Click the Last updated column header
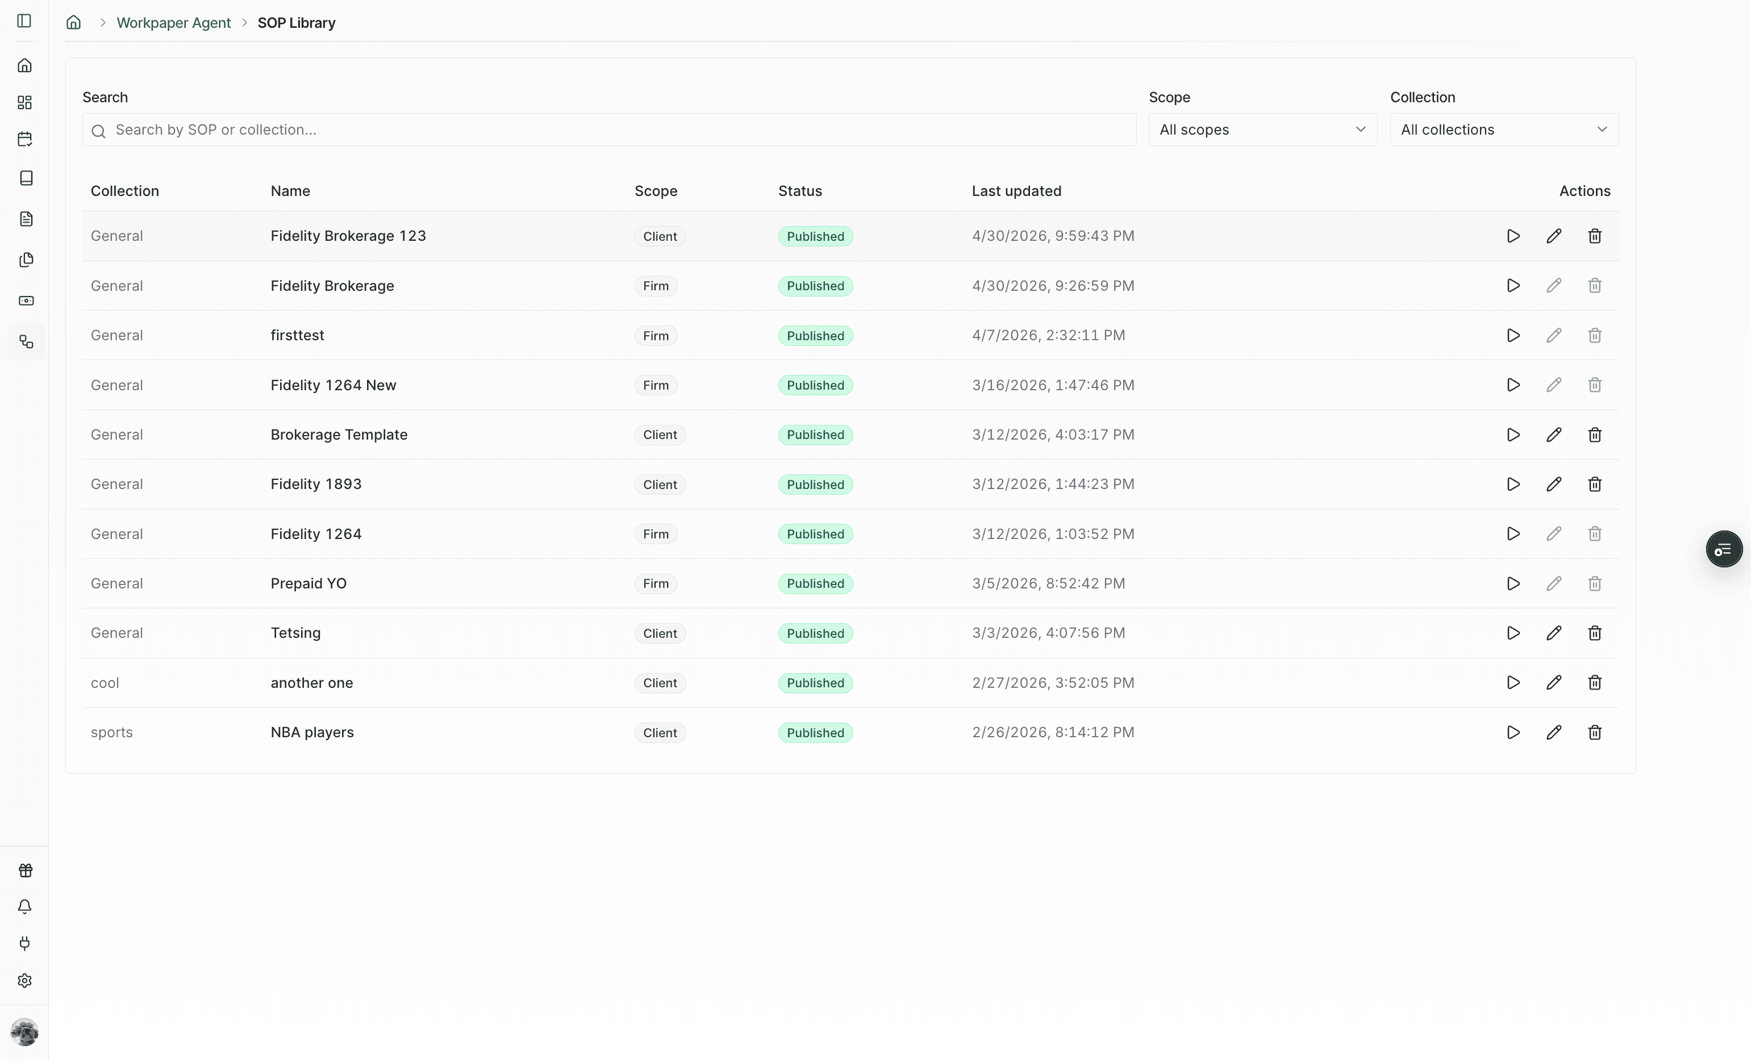Viewport: 1751px width, 1061px height. (1016, 190)
